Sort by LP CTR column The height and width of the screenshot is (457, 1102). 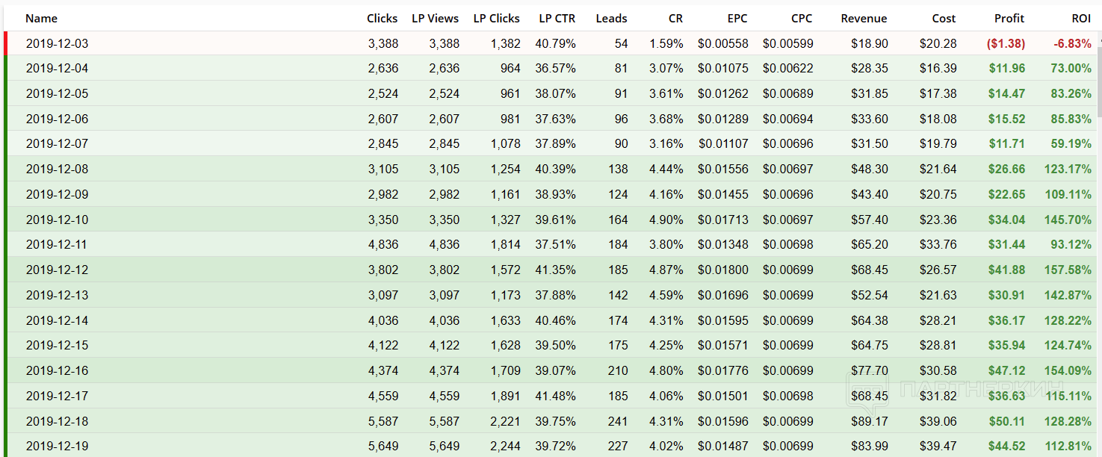coord(557,19)
